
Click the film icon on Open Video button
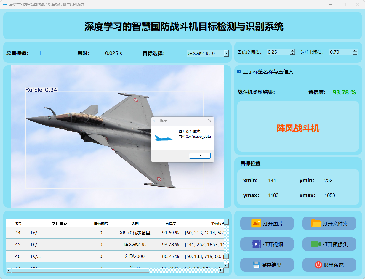(256, 244)
